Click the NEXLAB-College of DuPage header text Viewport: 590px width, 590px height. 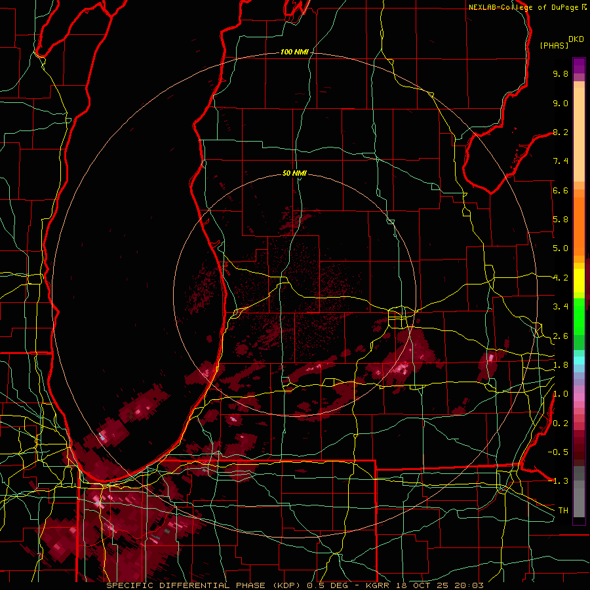(x=524, y=7)
